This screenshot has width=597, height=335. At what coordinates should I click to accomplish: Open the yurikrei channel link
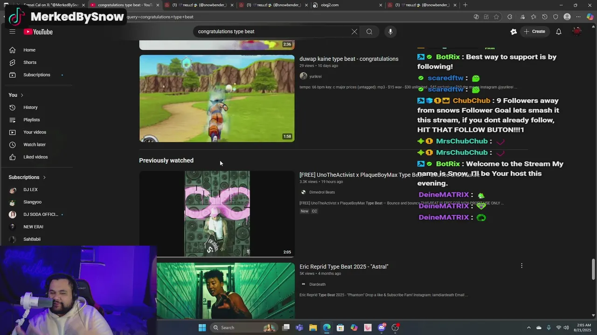click(x=315, y=76)
